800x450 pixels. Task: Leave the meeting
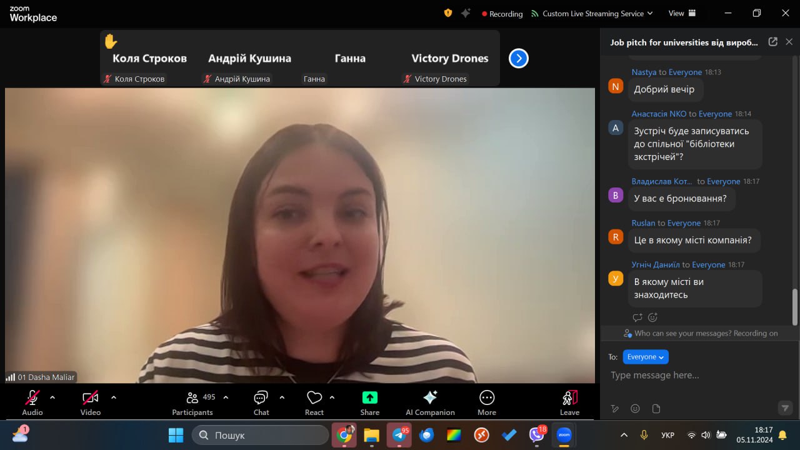point(569,402)
